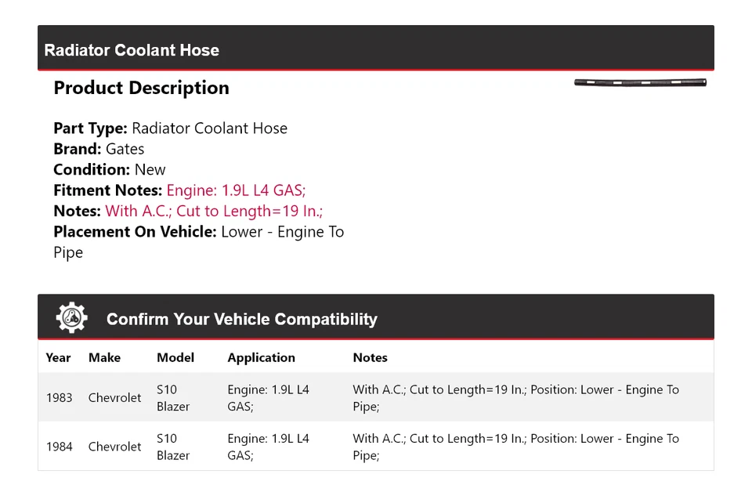752x496 pixels.
Task: Click the gear compatibility icon
Action: pos(72,317)
